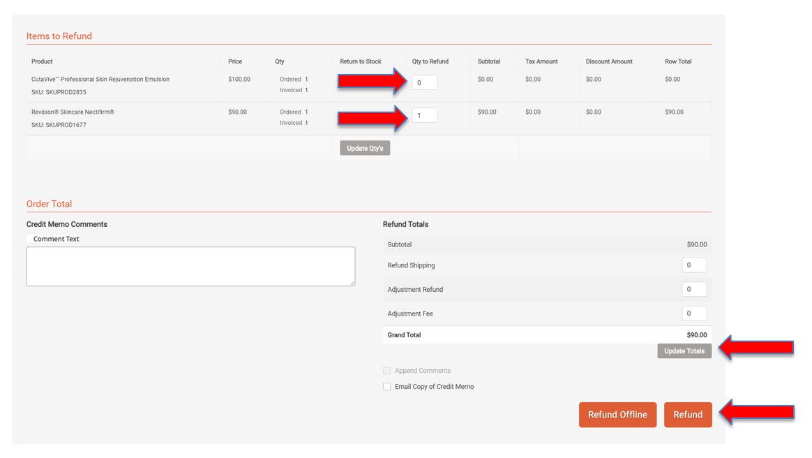Image resolution: width=812 pixels, height=458 pixels.
Task: Click the Adjustment Refund input field
Action: point(694,288)
